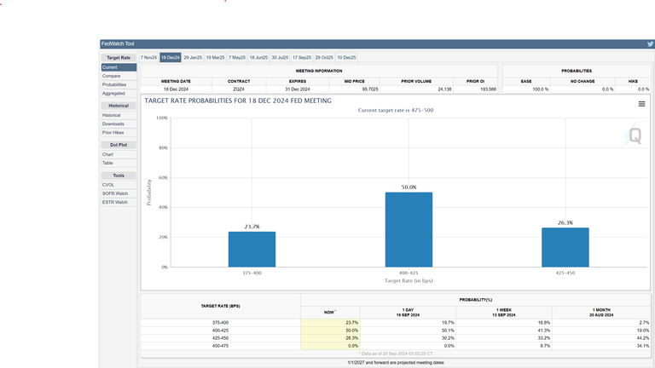The image size is (655, 368).
Task: Open Compare under Target Rate
Action: 111,76
